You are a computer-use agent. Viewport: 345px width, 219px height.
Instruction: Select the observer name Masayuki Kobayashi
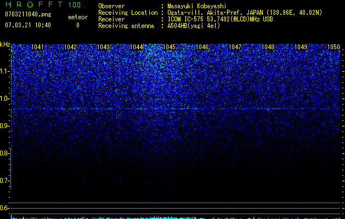(197, 6)
